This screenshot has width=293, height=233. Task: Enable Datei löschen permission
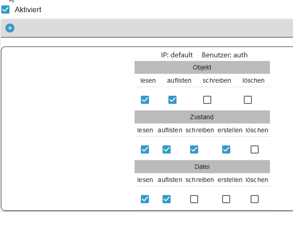255,199
